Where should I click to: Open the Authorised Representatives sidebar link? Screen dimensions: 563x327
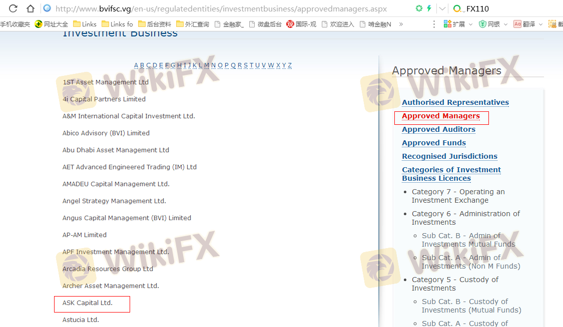pos(455,102)
